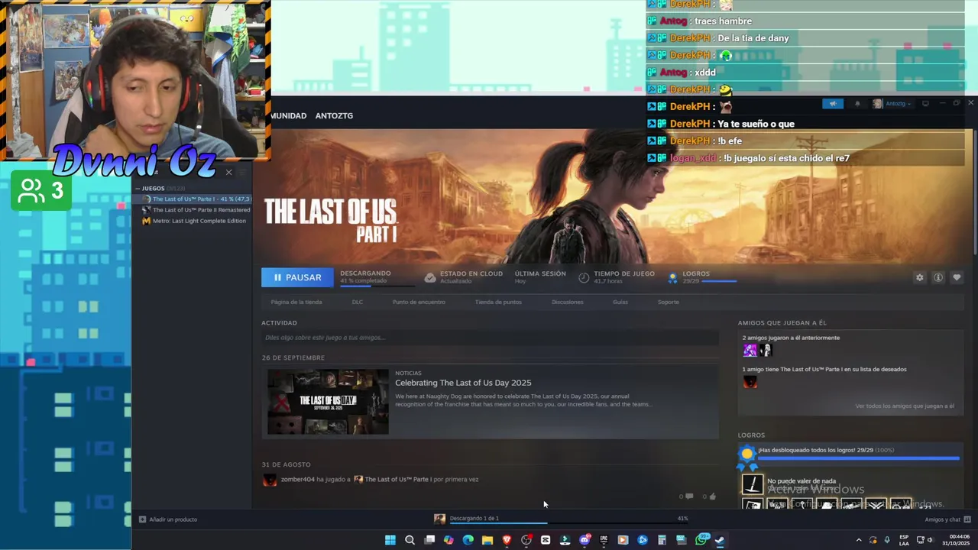Open the Soporte tab
This screenshot has width=978, height=550.
click(669, 302)
